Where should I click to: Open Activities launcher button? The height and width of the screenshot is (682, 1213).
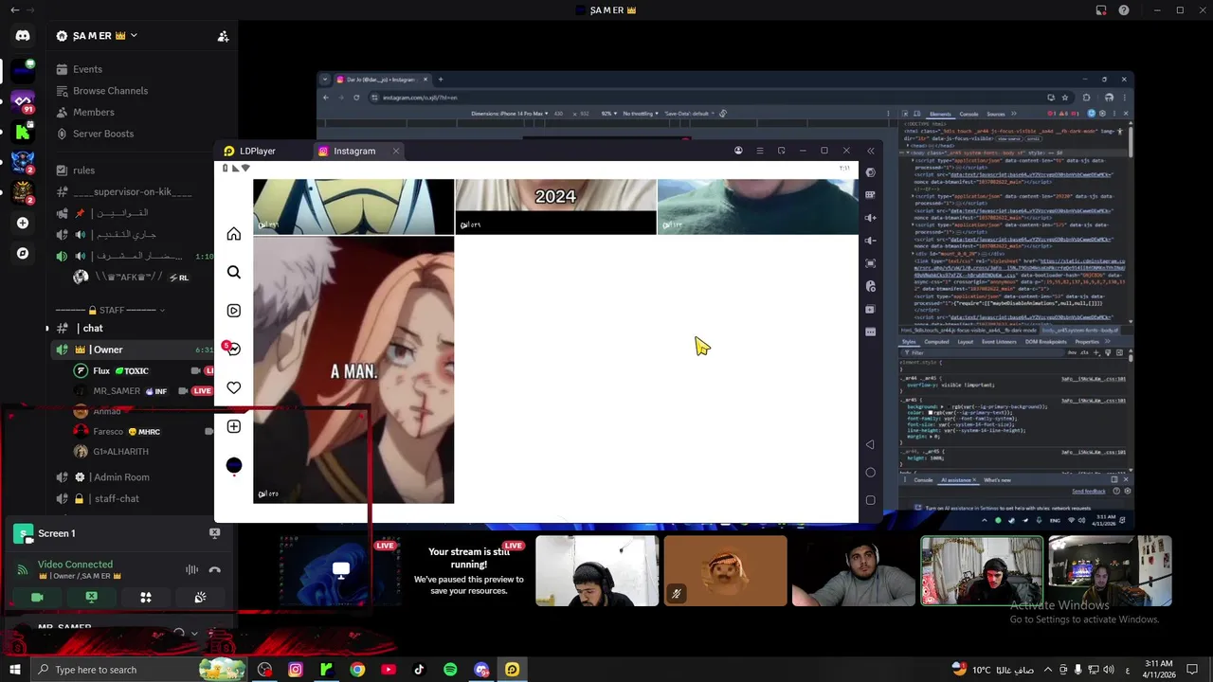146,598
